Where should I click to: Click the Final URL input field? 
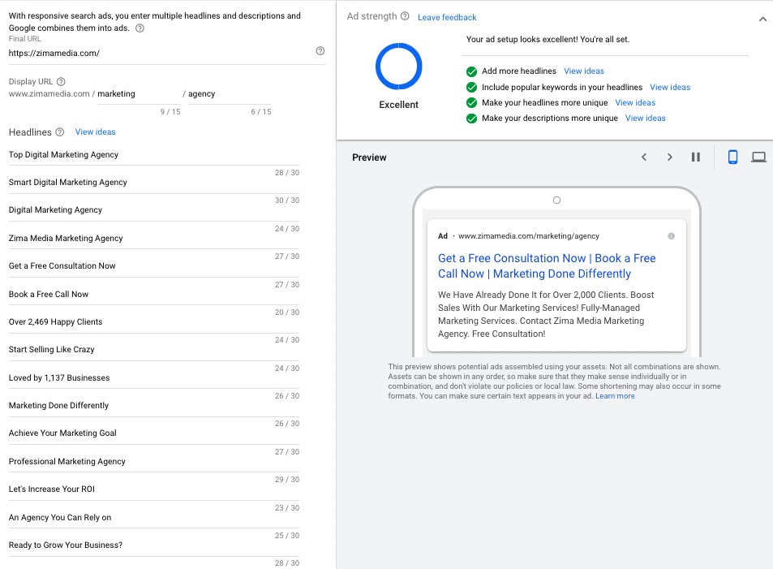(158, 53)
